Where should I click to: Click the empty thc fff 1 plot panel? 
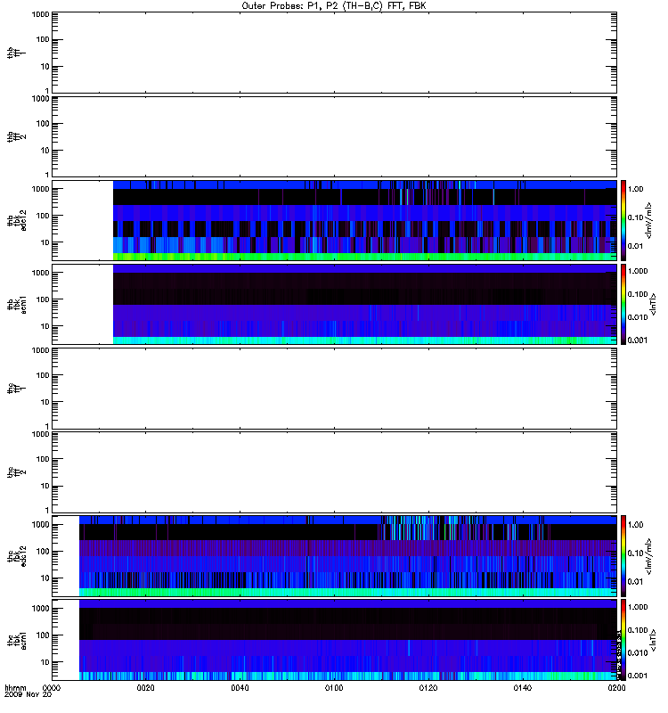(x=335, y=389)
